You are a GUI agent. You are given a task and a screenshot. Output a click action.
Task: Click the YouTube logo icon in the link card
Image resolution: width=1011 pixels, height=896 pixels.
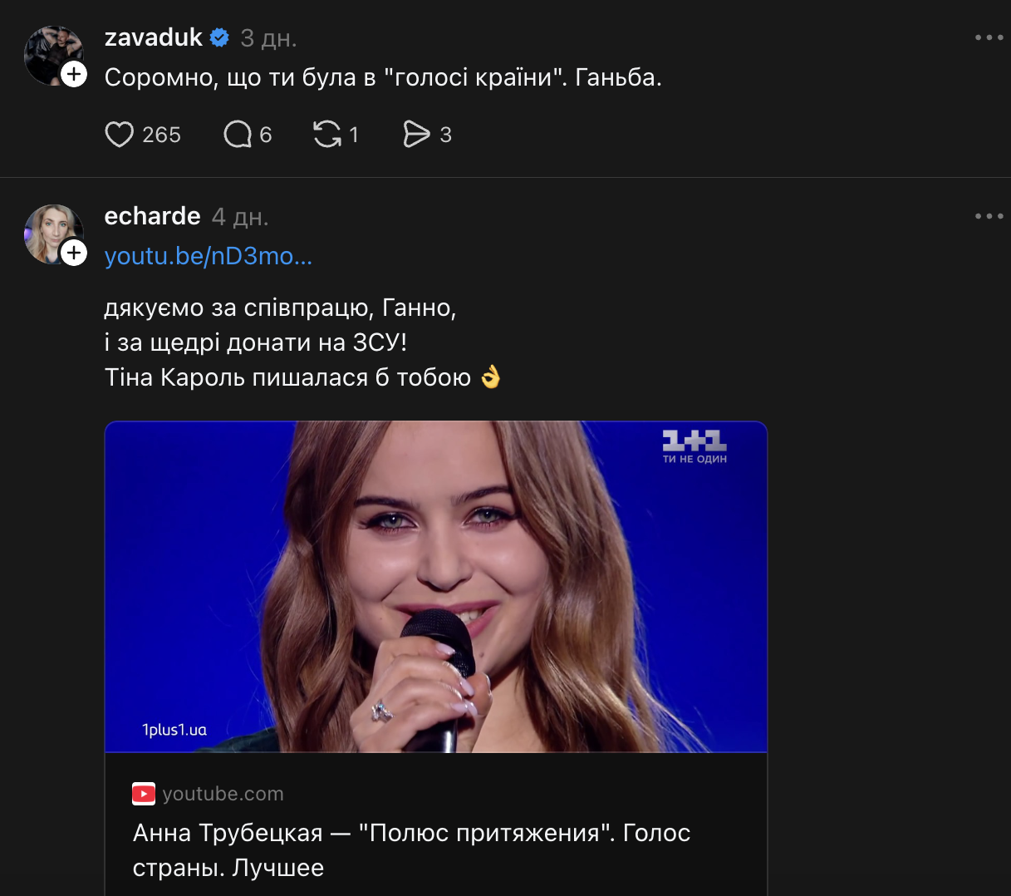pyautogui.click(x=144, y=794)
